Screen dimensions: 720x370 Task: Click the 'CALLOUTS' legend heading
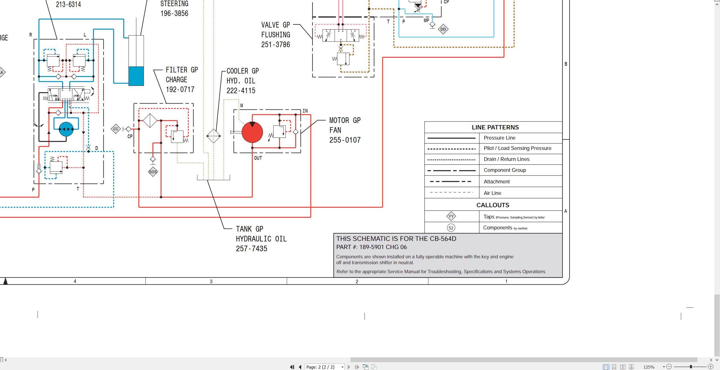point(493,205)
